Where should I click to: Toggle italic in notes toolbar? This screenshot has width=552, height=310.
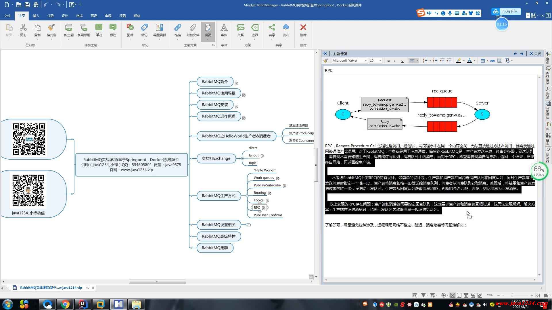[395, 61]
